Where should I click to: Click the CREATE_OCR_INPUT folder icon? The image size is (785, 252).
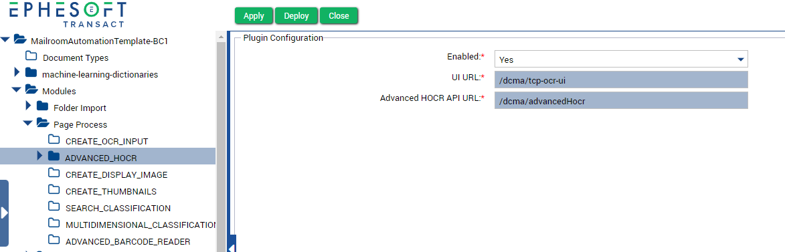(x=54, y=140)
